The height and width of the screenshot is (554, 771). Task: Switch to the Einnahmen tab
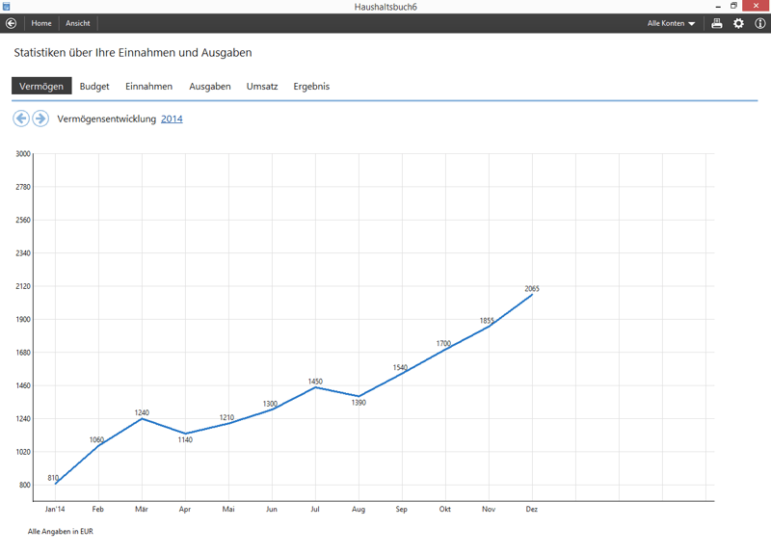coord(148,86)
